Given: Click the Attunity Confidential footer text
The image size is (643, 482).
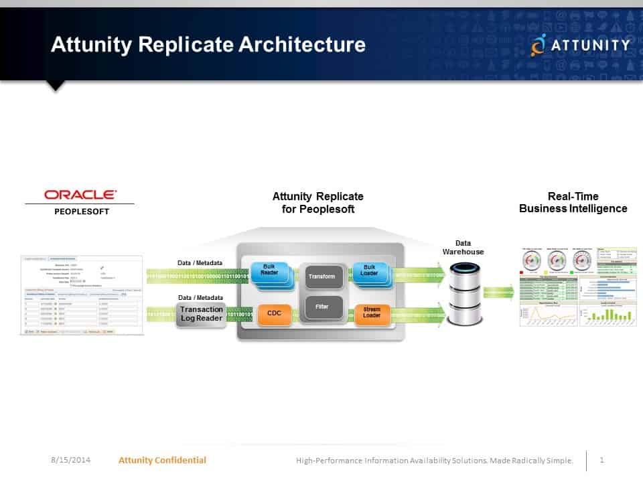Looking at the screenshot, I should pyautogui.click(x=162, y=461).
